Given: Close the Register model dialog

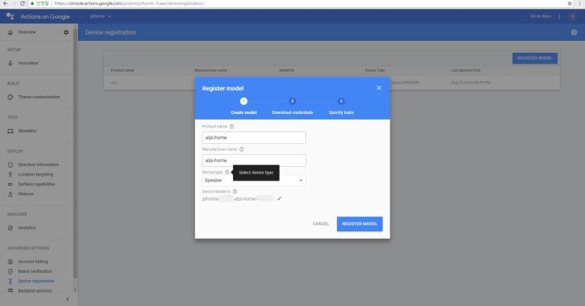Looking at the screenshot, I should coord(379,88).
